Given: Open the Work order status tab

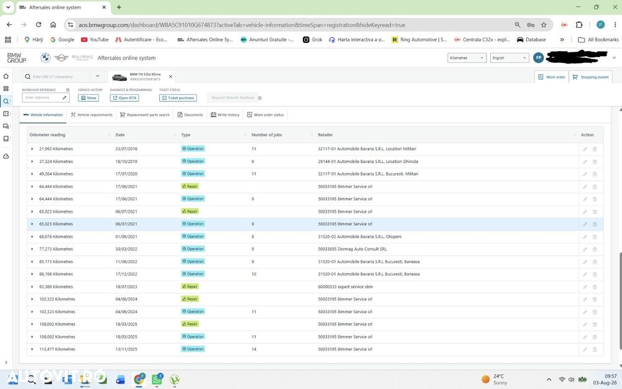Looking at the screenshot, I should pyautogui.click(x=266, y=115).
